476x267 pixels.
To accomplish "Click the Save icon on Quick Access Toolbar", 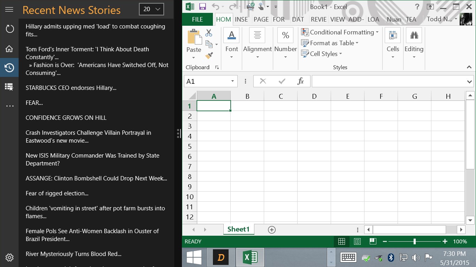I will point(202,6).
